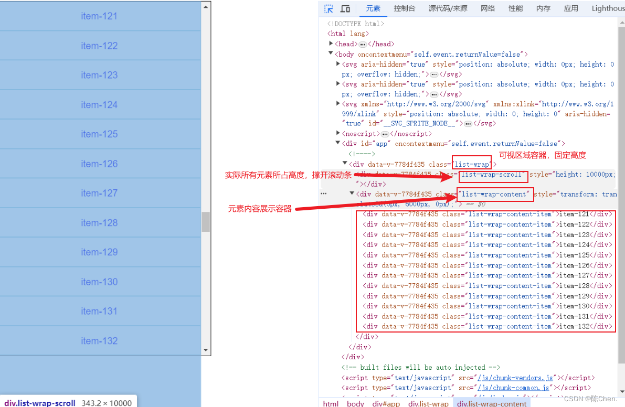Open the chunk-vendors.js script link
625x407 pixels.
tap(515, 378)
